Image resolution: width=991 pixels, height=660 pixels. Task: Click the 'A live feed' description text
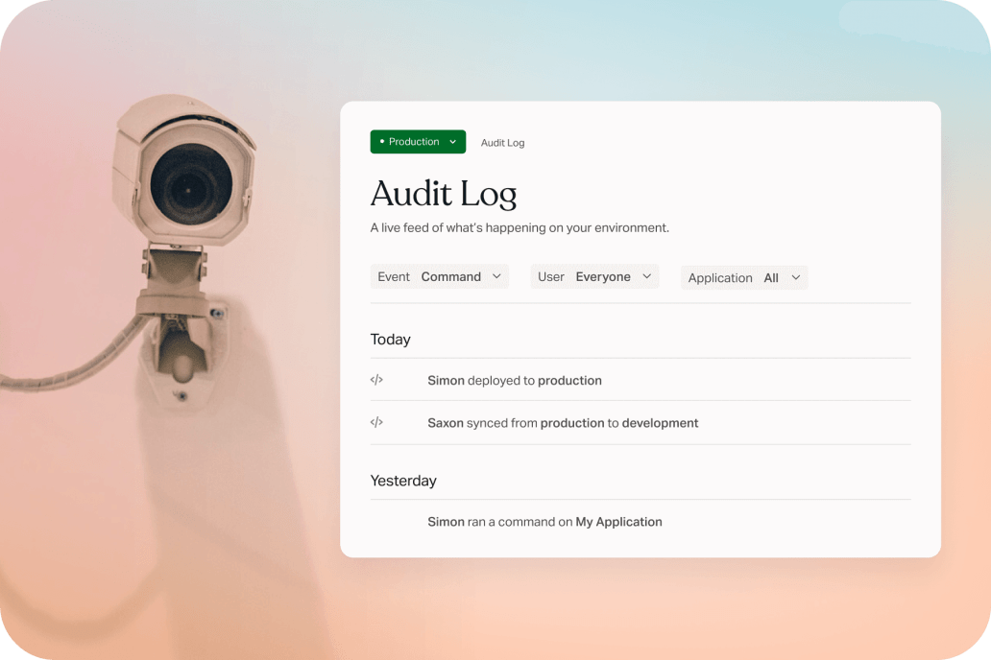click(x=520, y=227)
